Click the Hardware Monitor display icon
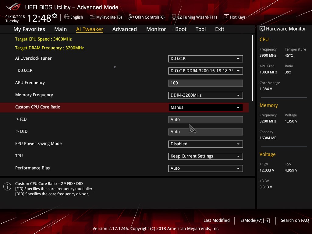 coord(262,29)
